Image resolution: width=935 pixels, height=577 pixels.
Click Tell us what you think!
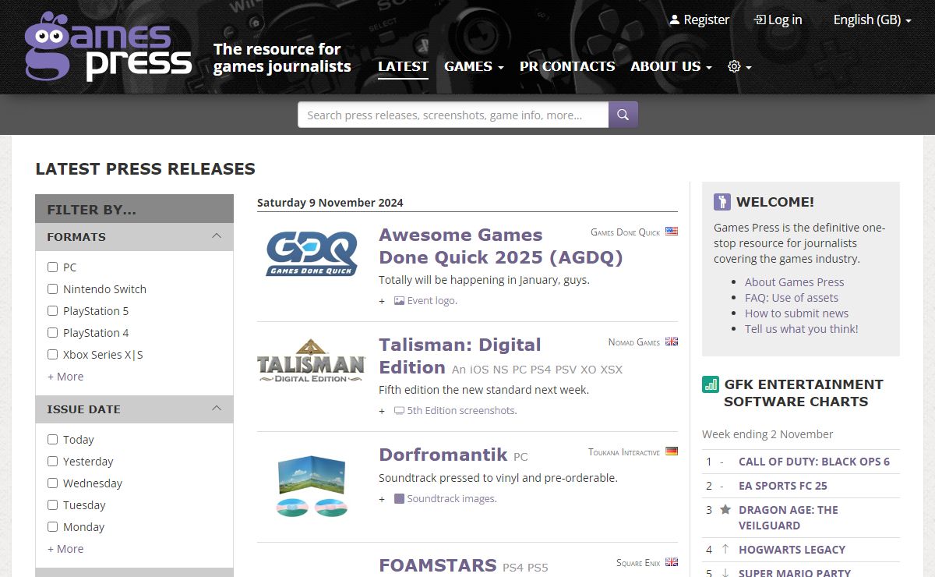[x=801, y=329]
